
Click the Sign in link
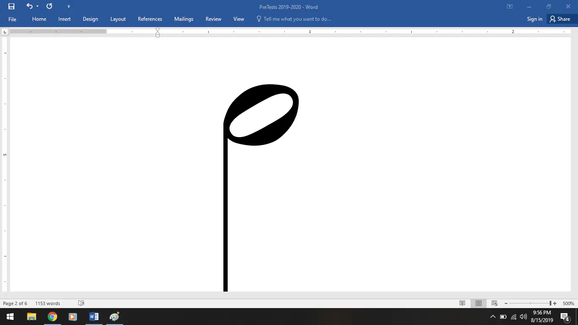pyautogui.click(x=534, y=19)
